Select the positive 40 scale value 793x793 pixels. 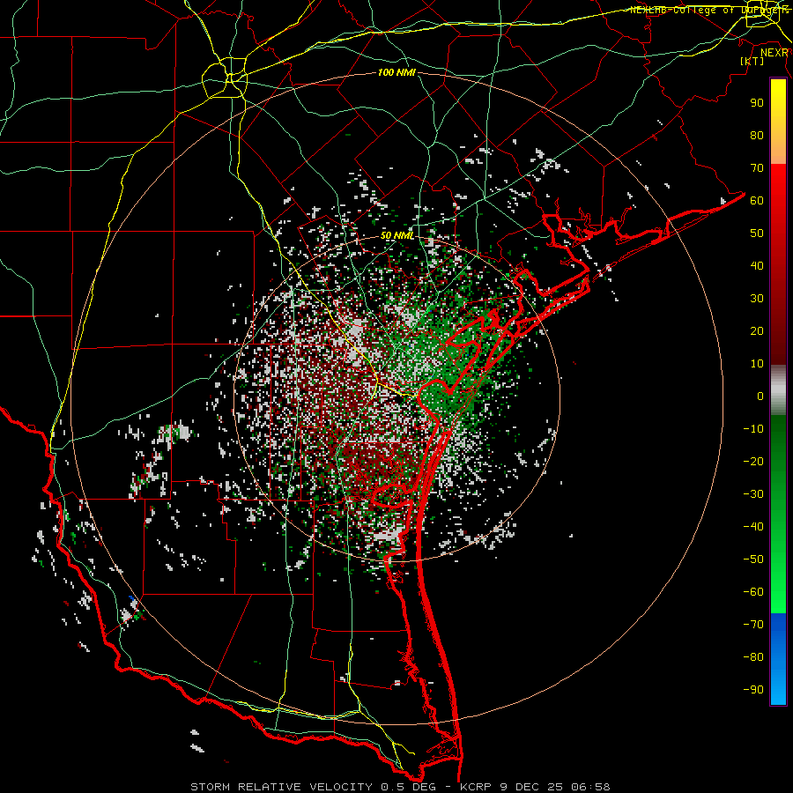point(757,265)
